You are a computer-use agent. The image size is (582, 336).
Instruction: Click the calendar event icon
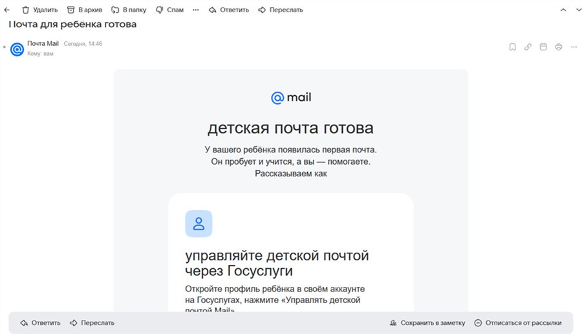[x=543, y=47]
